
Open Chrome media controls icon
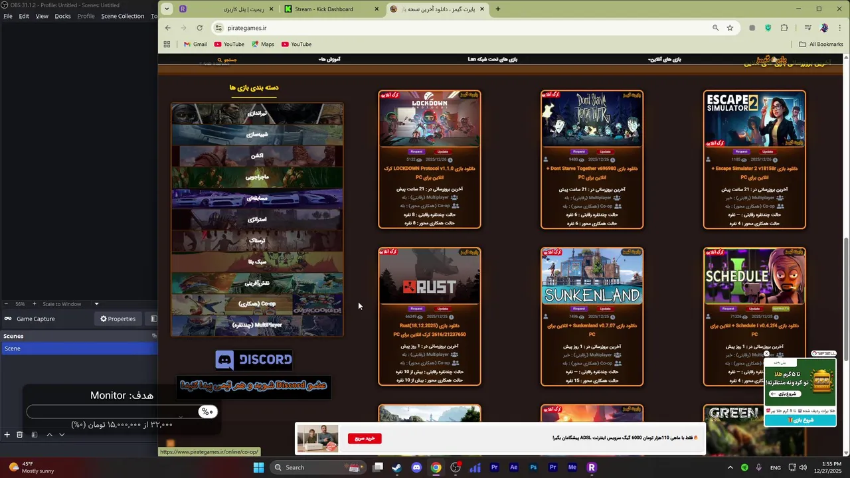pos(807,28)
